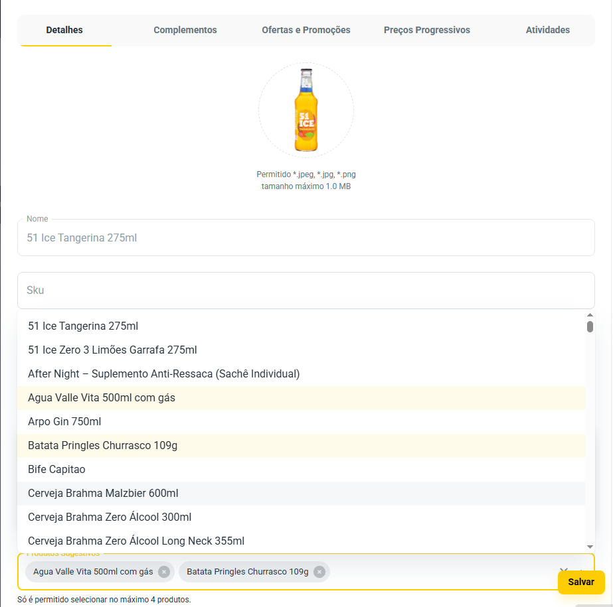Focus the Sku input field

click(306, 290)
